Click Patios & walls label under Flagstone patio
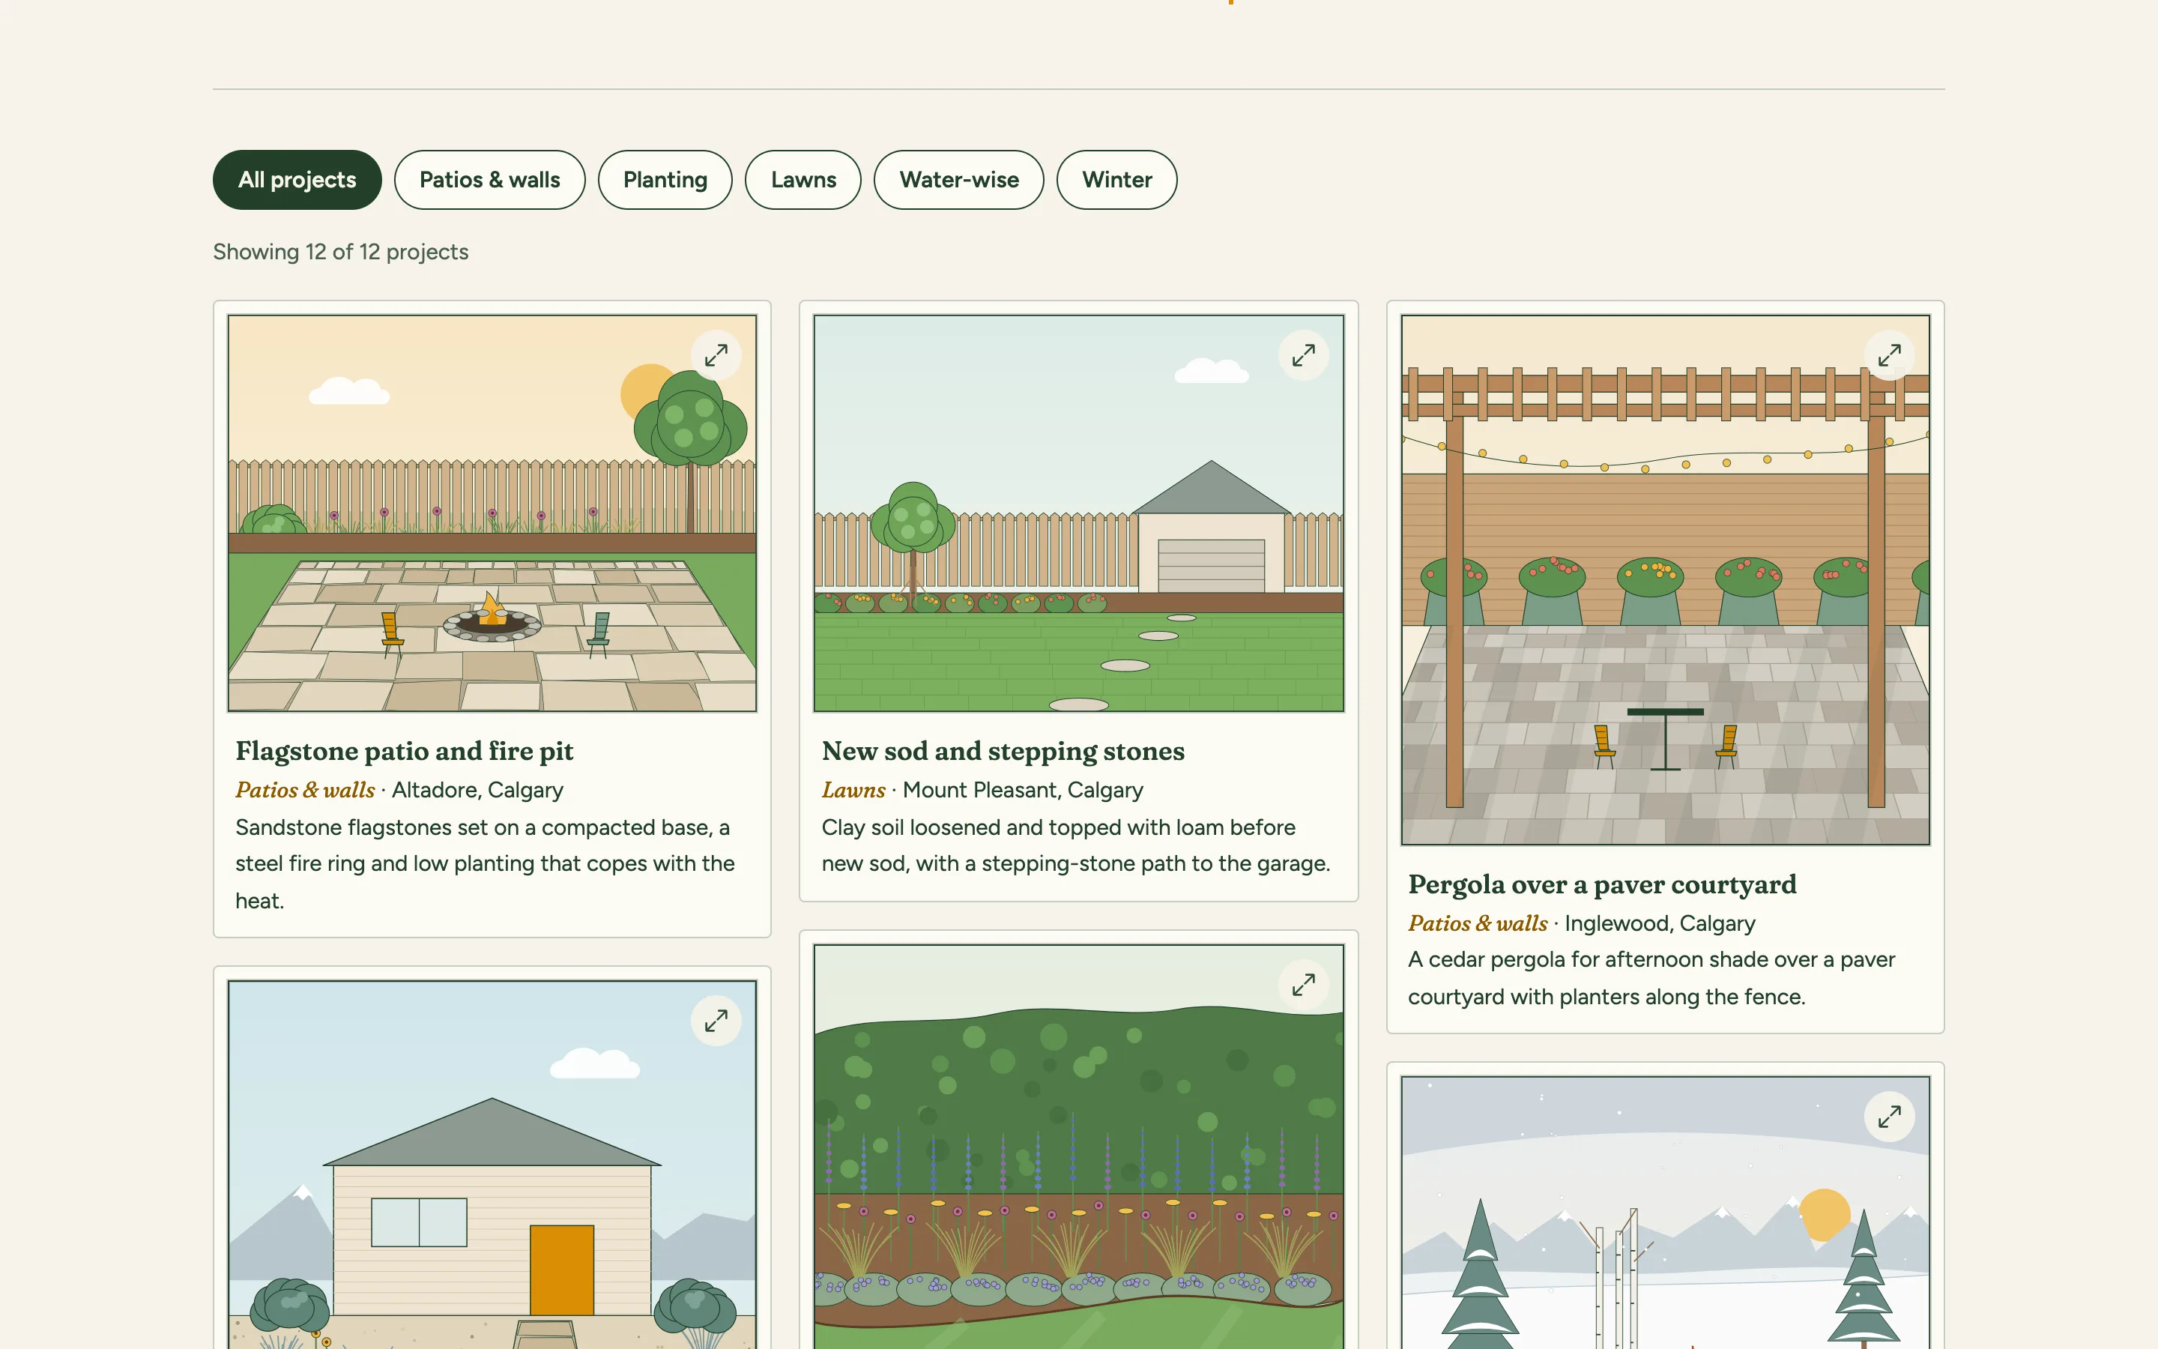Image resolution: width=2158 pixels, height=1349 pixels. [x=305, y=790]
